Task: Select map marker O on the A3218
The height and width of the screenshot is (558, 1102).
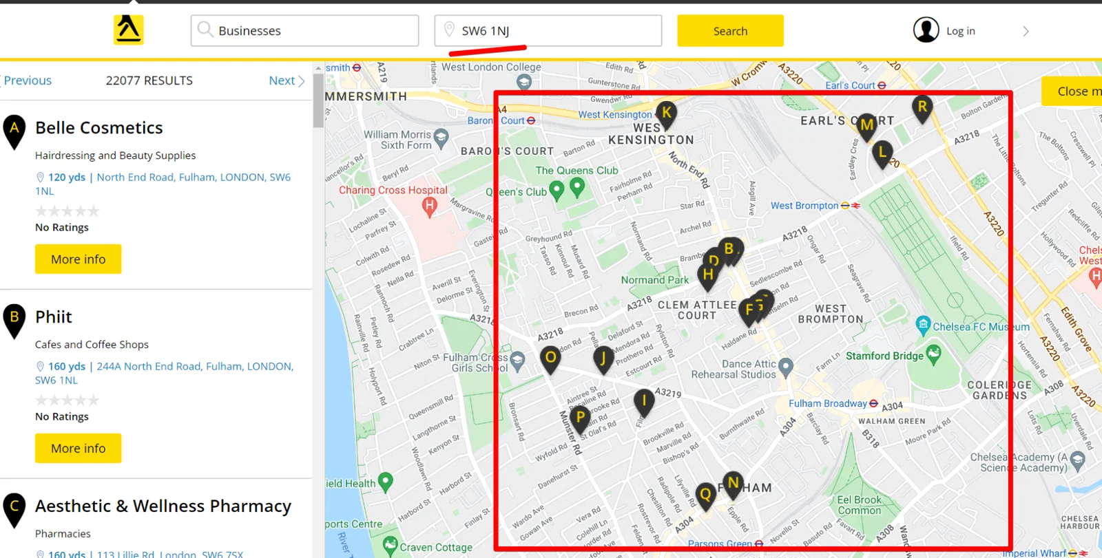Action: click(x=550, y=360)
